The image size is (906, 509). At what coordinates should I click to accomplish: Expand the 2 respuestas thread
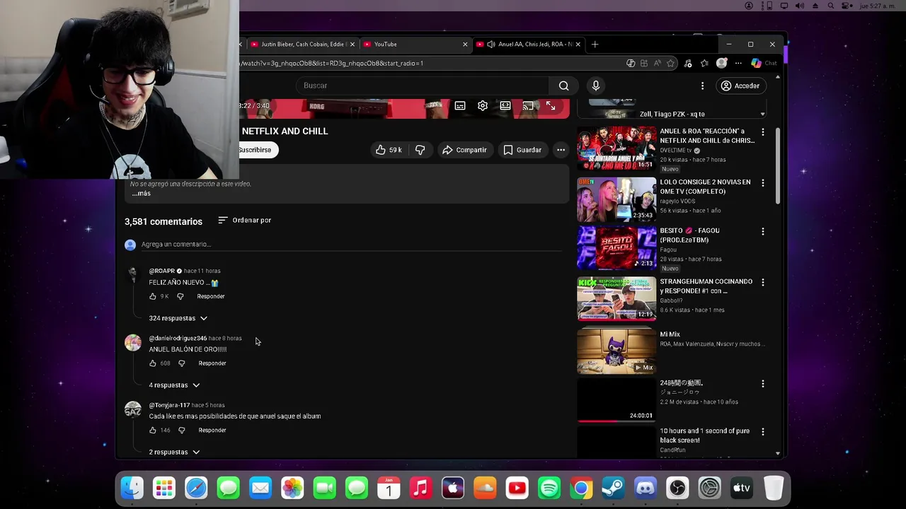click(x=174, y=452)
